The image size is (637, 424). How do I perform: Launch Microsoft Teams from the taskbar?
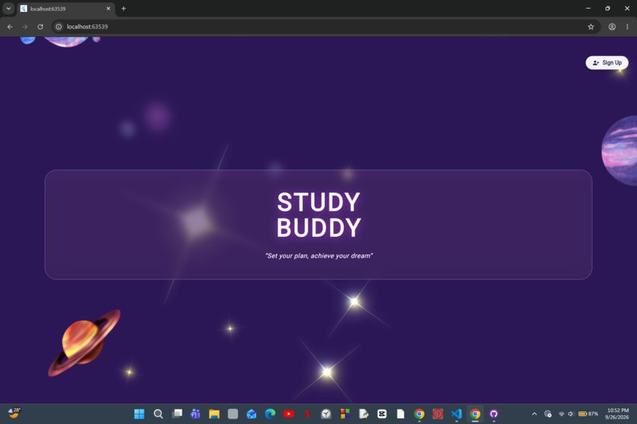[195, 414]
